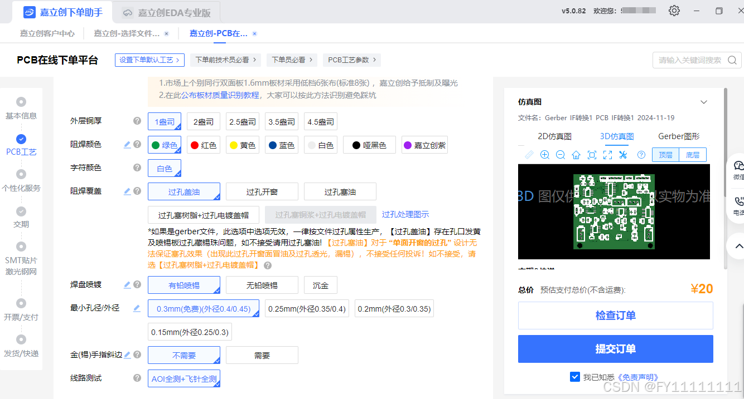Pick blue 蓝色 solder mask color
The width and height of the screenshot is (744, 399).
[x=282, y=145]
